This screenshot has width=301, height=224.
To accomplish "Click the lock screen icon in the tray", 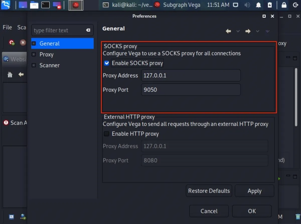I will (284, 5).
